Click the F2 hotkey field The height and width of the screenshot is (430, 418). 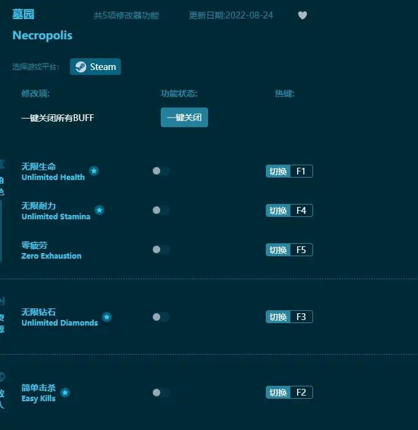coord(301,393)
